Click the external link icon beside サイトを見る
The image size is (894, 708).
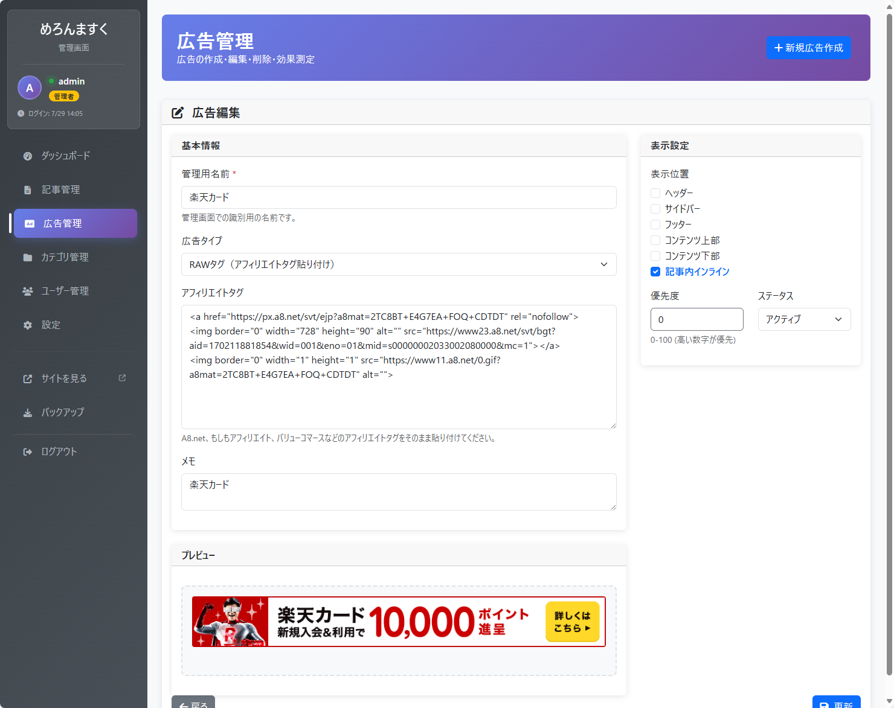click(x=122, y=378)
